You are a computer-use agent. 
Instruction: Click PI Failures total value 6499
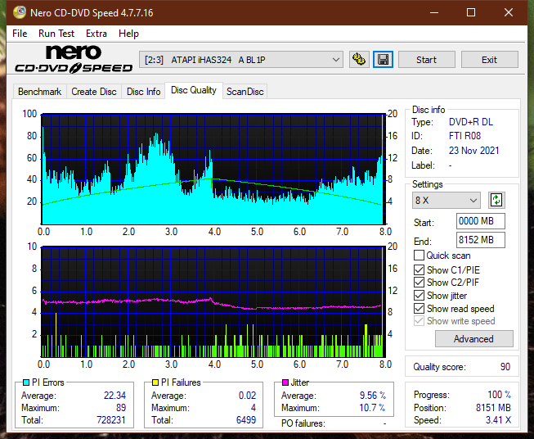[x=246, y=419]
